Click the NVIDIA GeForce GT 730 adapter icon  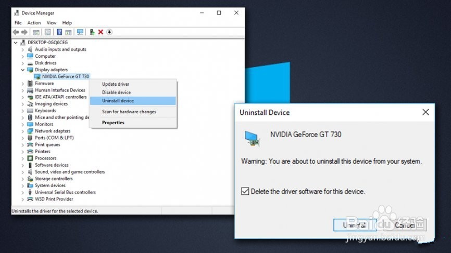click(x=37, y=76)
